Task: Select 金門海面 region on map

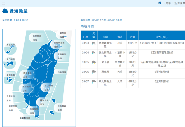Action: pos(11,62)
